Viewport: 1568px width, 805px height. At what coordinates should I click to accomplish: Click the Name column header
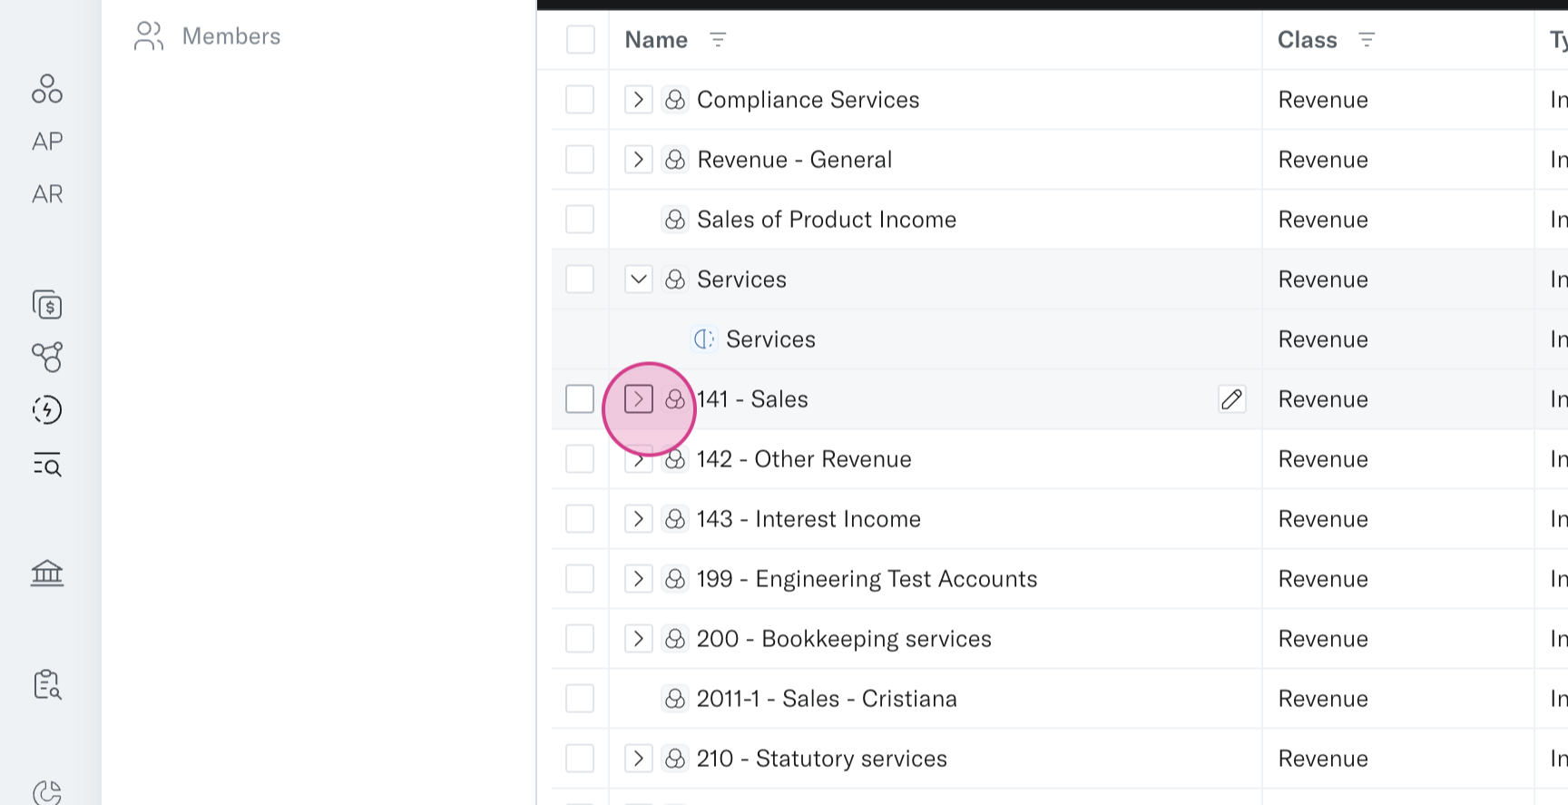tap(656, 40)
